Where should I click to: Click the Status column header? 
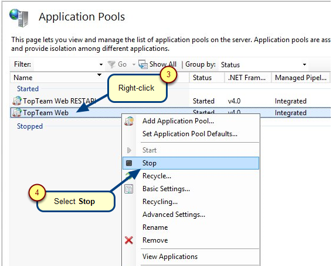click(x=206, y=78)
